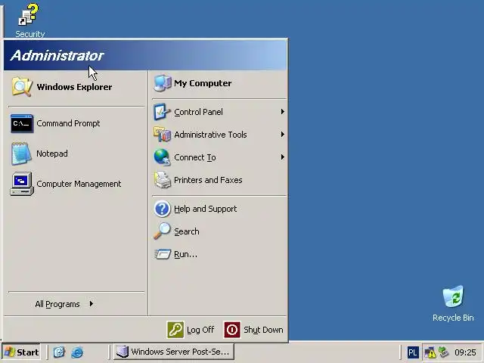
Task: Choose the Help and Support label
Action: [x=205, y=209]
